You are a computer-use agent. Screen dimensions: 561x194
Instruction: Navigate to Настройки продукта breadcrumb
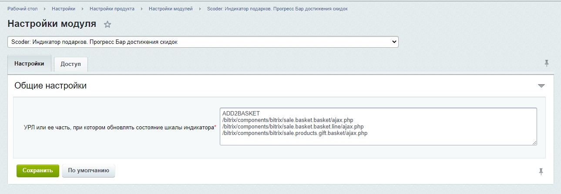click(x=112, y=9)
